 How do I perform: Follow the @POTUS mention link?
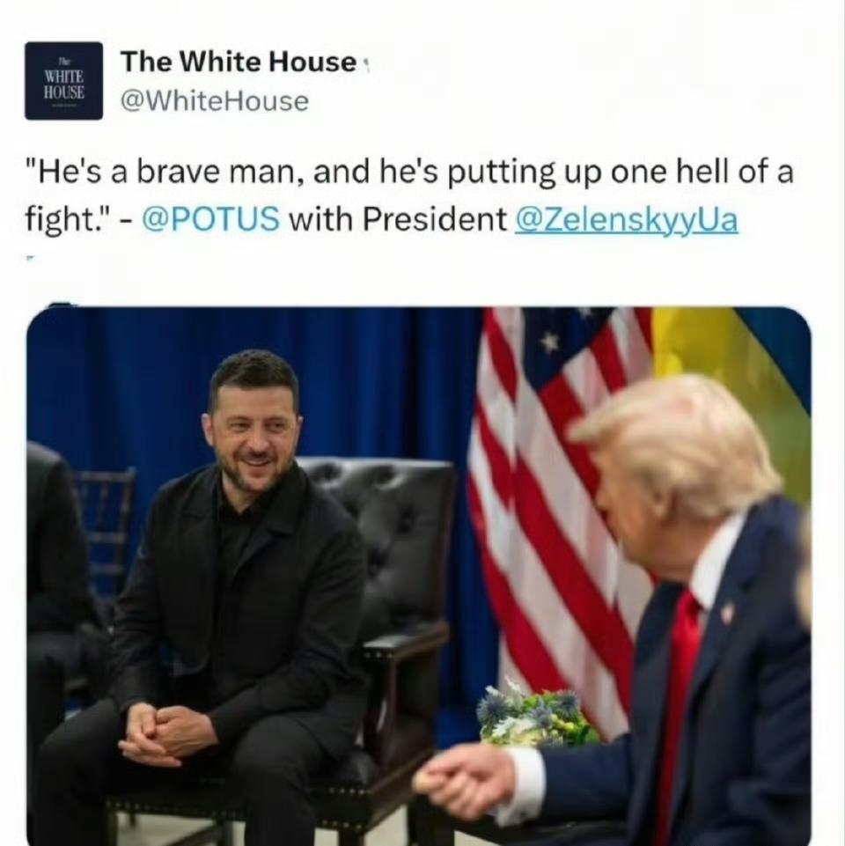click(x=211, y=219)
